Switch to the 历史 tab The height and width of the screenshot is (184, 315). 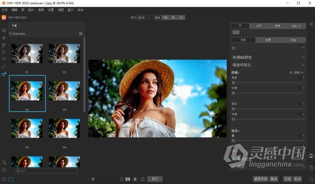(296, 26)
